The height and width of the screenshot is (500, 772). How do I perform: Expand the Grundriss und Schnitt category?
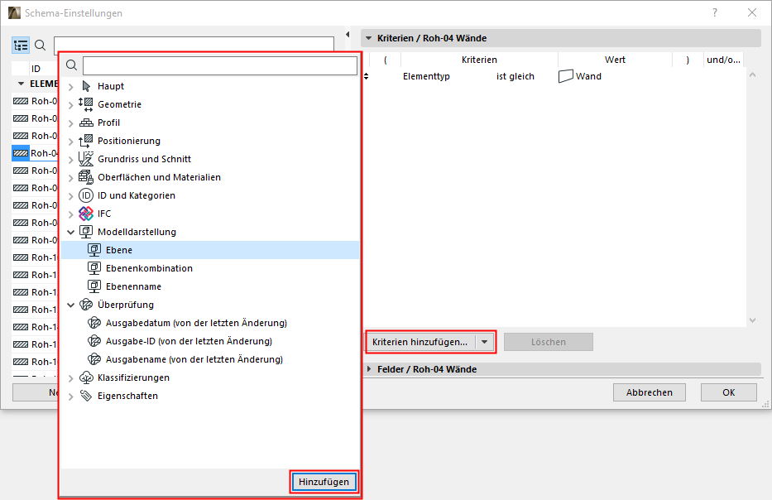pos(71,160)
